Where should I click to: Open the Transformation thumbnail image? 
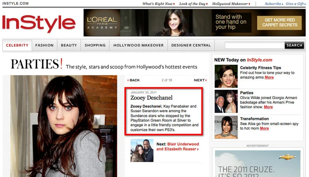(226, 127)
